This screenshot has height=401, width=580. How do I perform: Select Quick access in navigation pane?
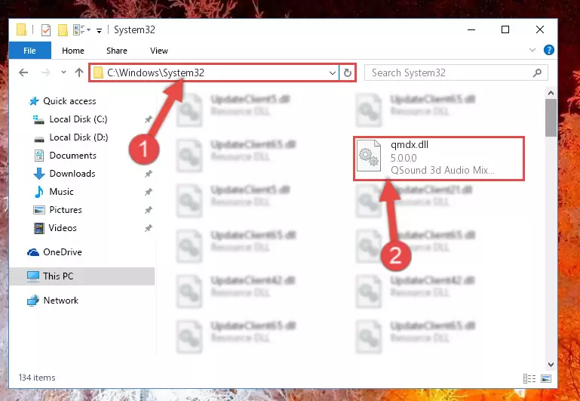coord(69,101)
